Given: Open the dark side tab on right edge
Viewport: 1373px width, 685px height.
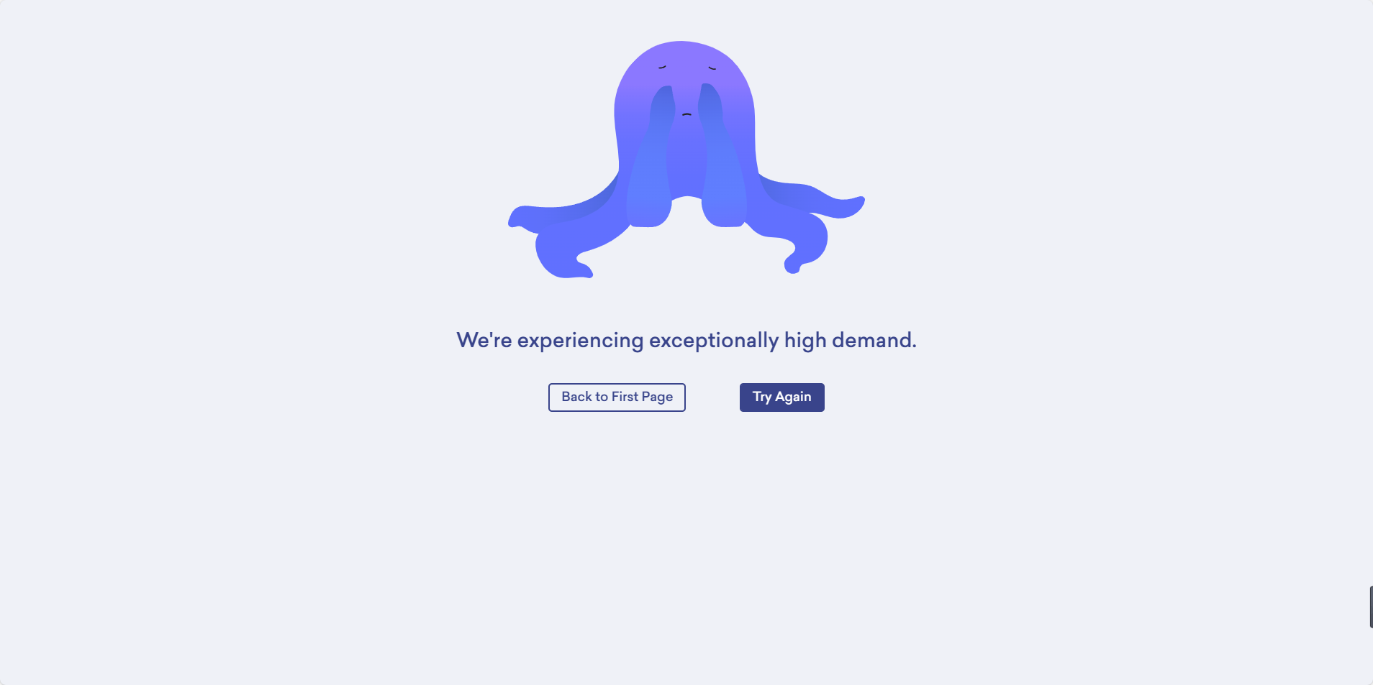Looking at the screenshot, I should coord(1371,607).
